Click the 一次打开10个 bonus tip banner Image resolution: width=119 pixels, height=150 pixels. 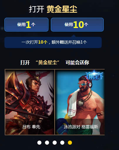coord(53,42)
